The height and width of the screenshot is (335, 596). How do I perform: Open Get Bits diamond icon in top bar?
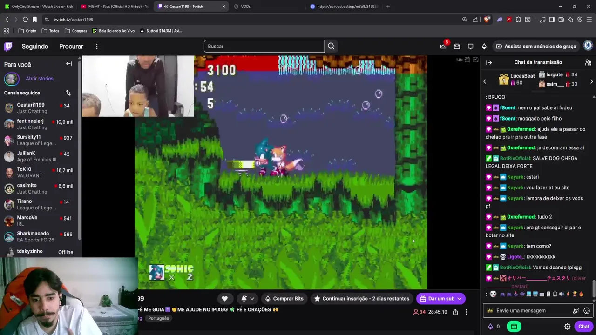484,46
